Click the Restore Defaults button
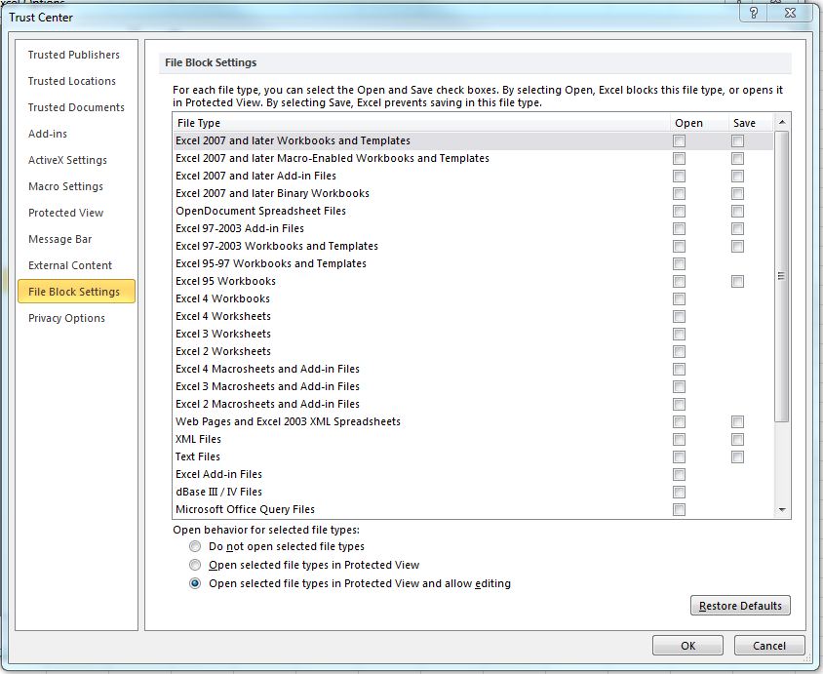Screen dimensions: 823x674 [740, 606]
